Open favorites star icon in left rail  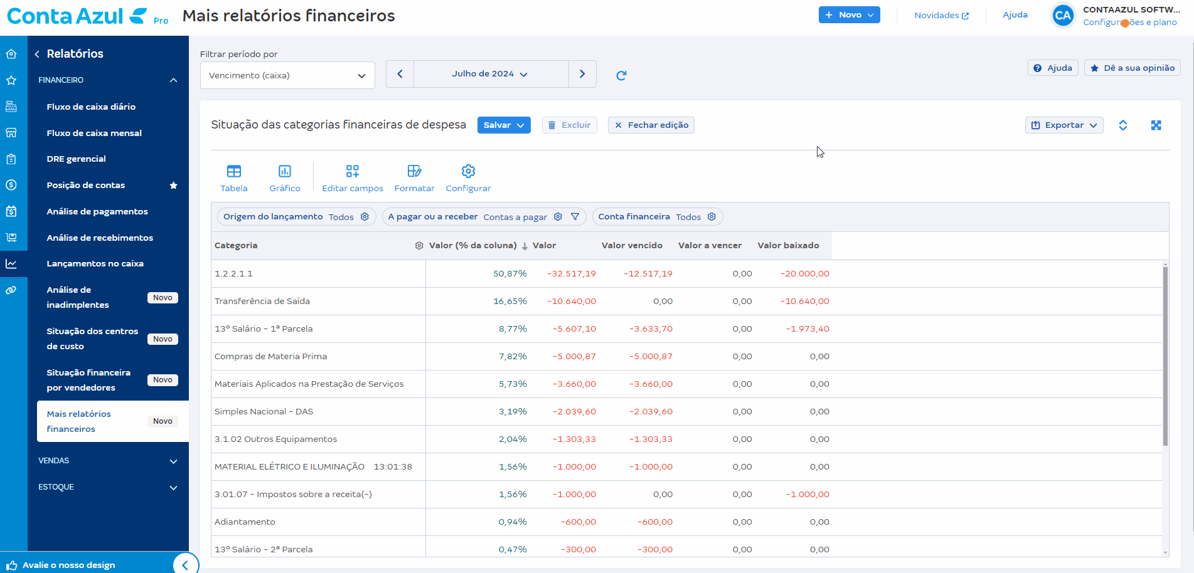pyautogui.click(x=11, y=80)
